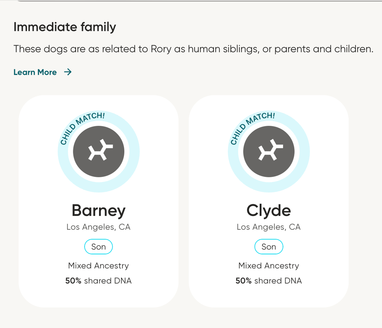The height and width of the screenshot is (328, 382).
Task: Open the Learn More link
Action: [x=35, y=72]
